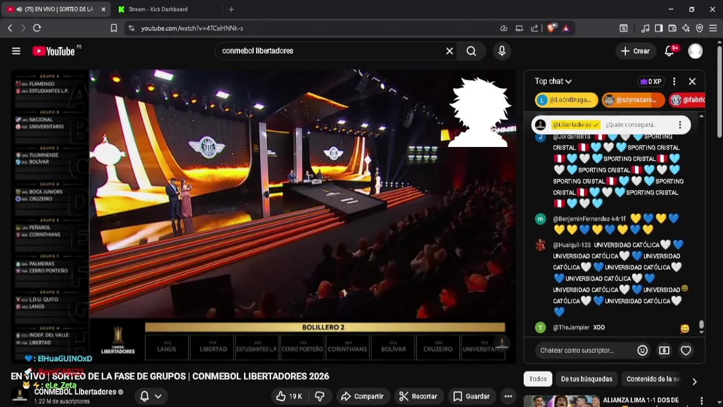Screen dimensions: 723x407
Task: Toggle channel notification bell
Action: click(145, 396)
